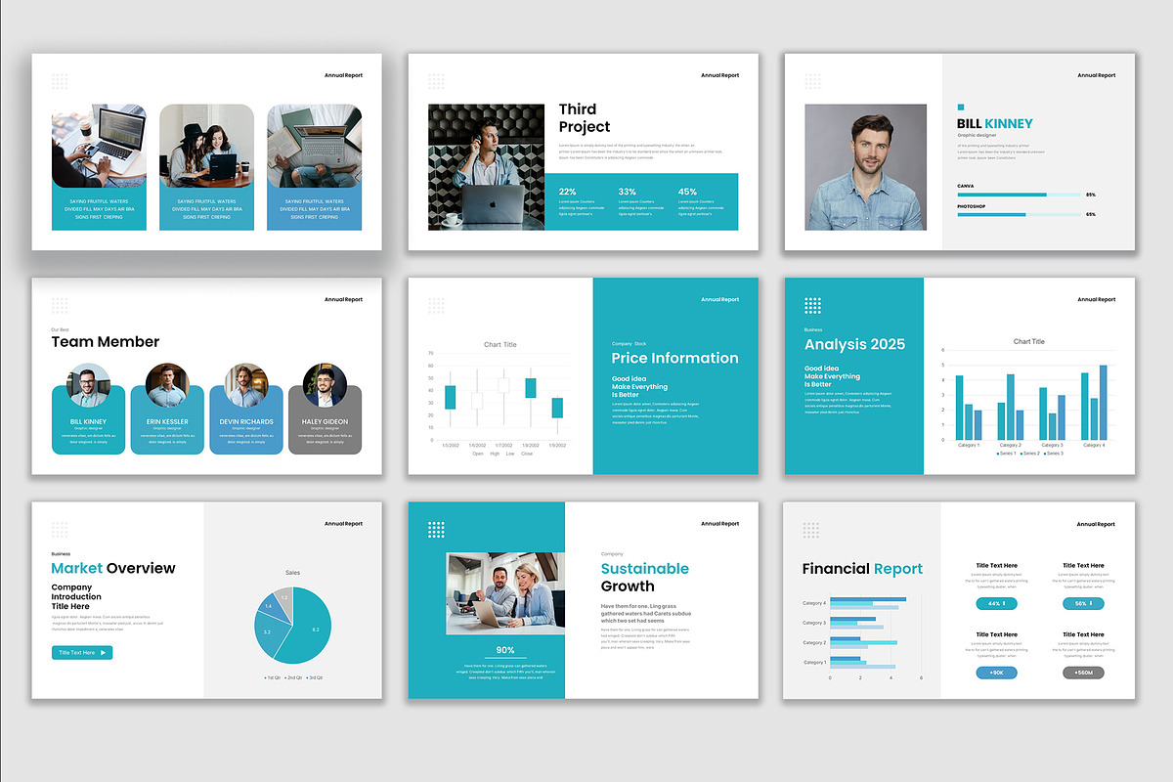The height and width of the screenshot is (782, 1173).
Task: Click the BILL KINNEY name heading on profile slide
Action: coord(995,123)
